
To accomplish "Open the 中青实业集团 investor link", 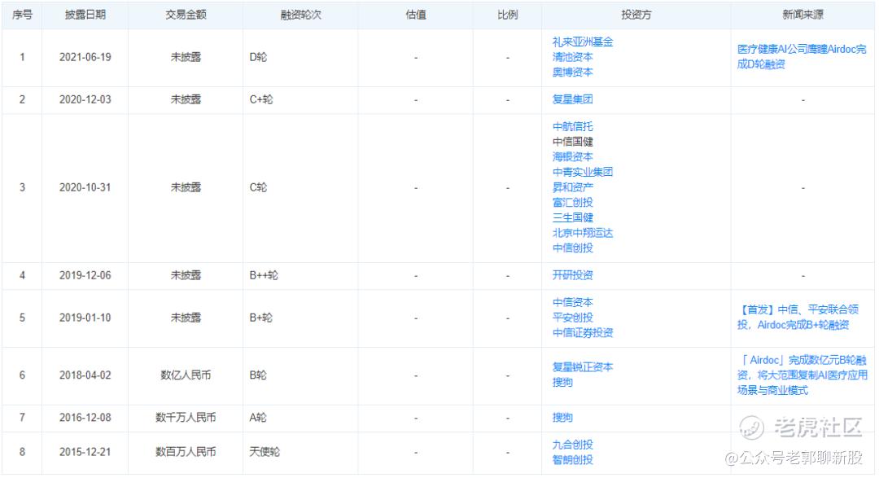I will (583, 173).
